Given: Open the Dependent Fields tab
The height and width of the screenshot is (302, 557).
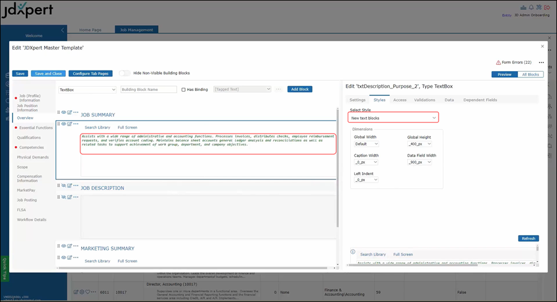Looking at the screenshot, I should point(480,100).
